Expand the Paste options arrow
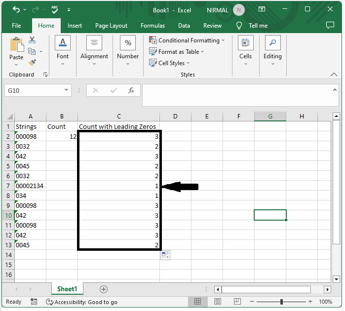345x311 pixels. [16, 65]
